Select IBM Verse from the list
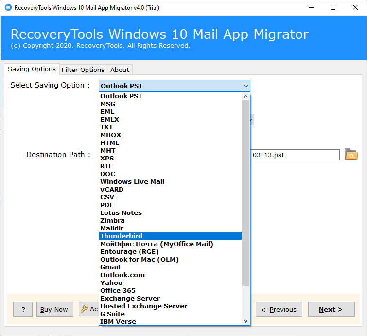 coord(171,321)
